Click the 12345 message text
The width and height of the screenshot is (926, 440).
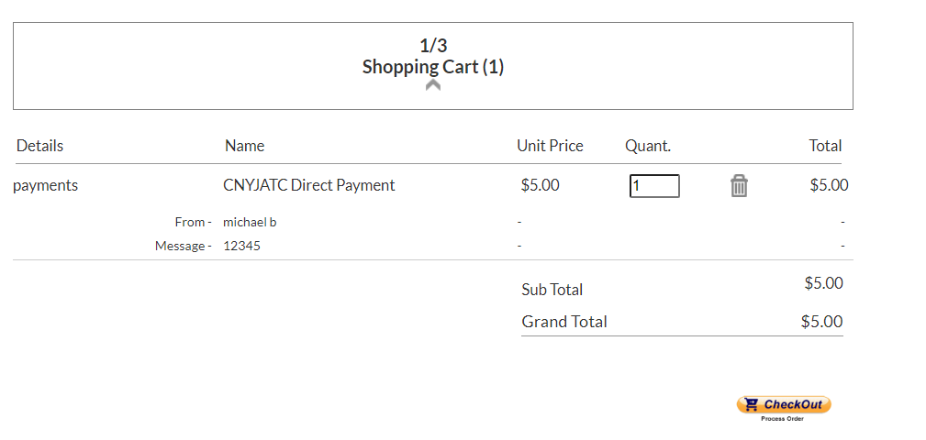(x=241, y=246)
